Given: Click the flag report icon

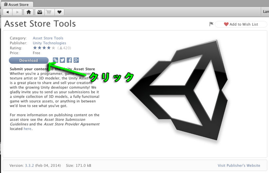Looking at the screenshot, I should (x=211, y=24).
